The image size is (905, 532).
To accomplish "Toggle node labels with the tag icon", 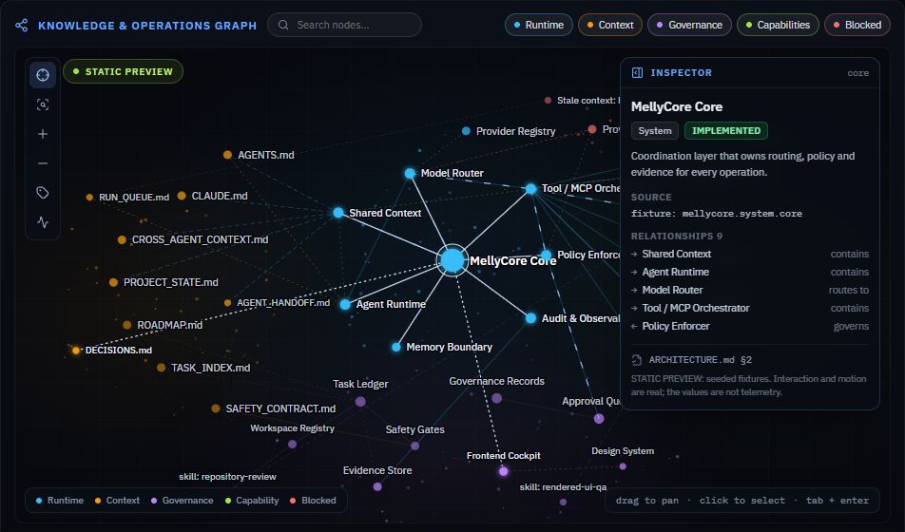I will coord(43,193).
